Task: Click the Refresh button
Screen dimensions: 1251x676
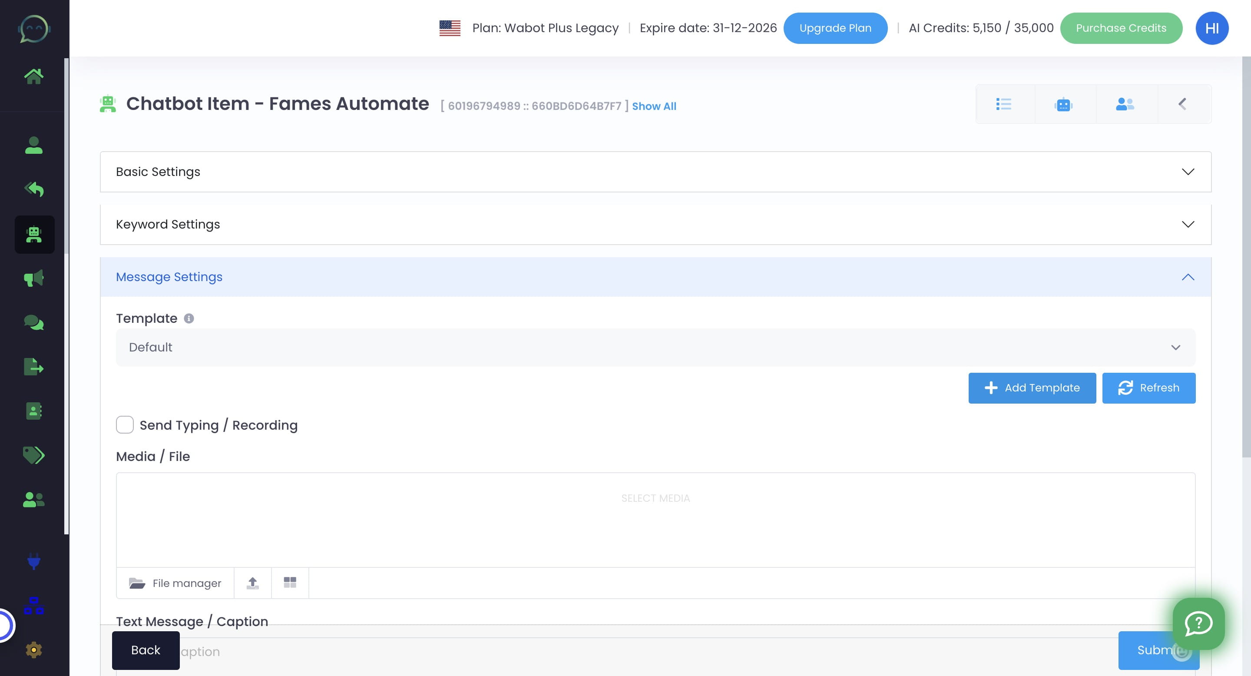Action: click(x=1148, y=388)
